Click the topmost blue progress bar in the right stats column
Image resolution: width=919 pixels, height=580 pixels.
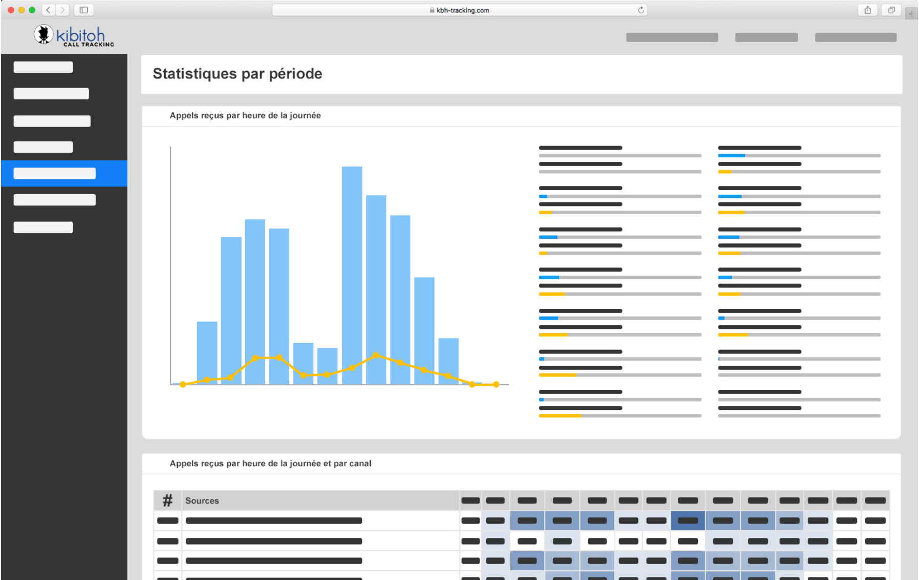coord(731,155)
